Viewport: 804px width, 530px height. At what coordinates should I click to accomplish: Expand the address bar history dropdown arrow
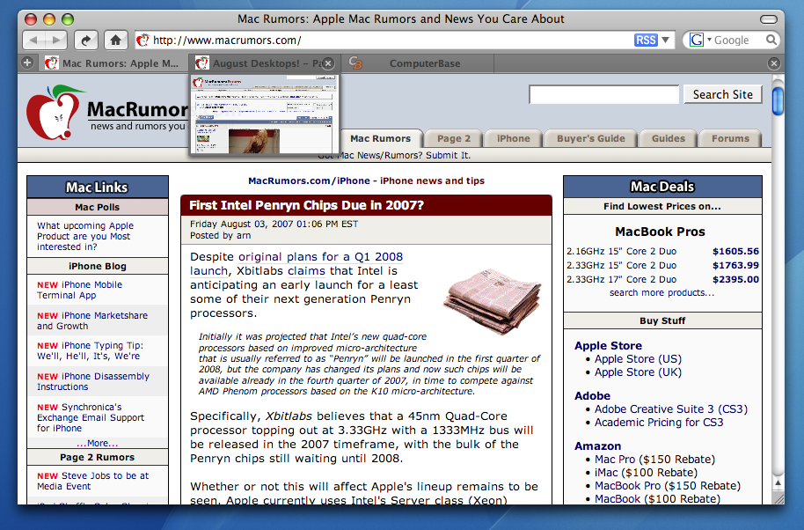(x=666, y=40)
